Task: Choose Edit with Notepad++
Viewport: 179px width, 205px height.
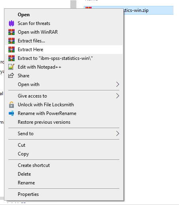Action: (64, 67)
